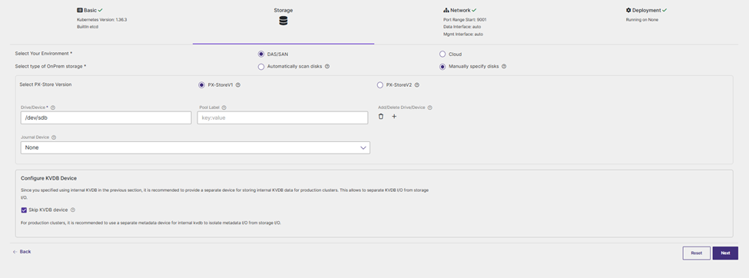Open help icon for Skip KVDB device
This screenshot has height=278, width=749.
pyautogui.click(x=73, y=210)
